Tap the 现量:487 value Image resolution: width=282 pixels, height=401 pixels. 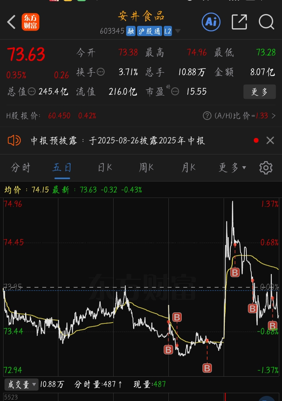(150, 385)
